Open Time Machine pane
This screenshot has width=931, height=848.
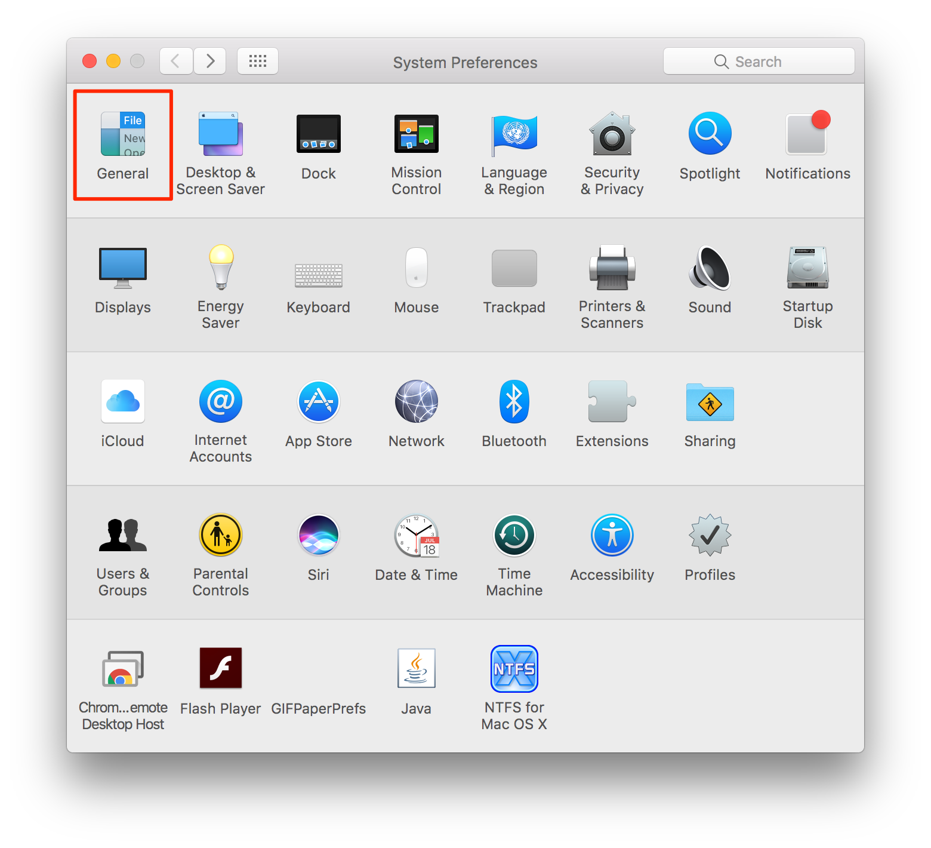[x=514, y=555]
